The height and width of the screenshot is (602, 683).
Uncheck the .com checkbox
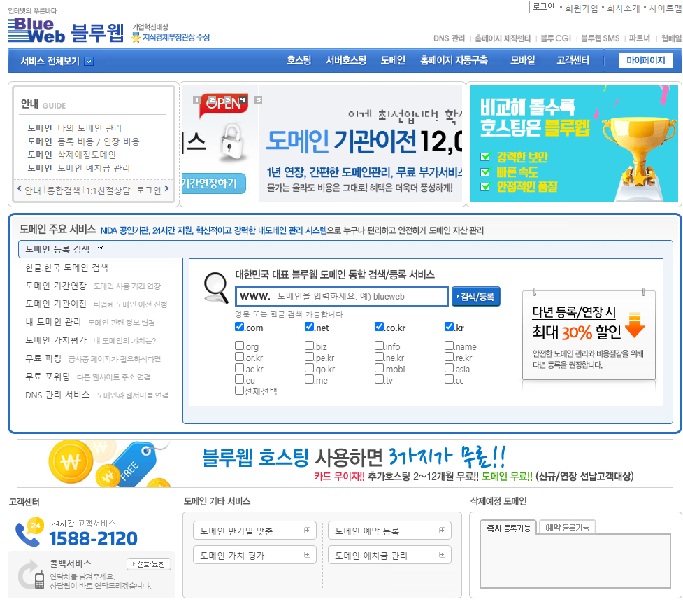(x=239, y=326)
